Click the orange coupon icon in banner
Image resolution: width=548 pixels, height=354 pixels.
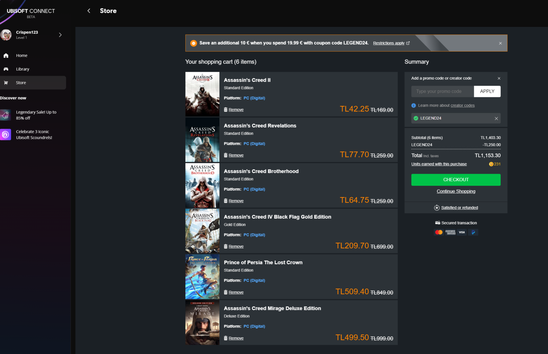[193, 43]
